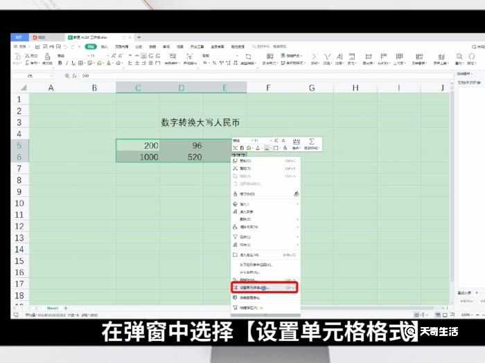This screenshot has width=485, height=363.
Task: Click the borders icon in the ribbon
Action: pyautogui.click(x=80, y=63)
